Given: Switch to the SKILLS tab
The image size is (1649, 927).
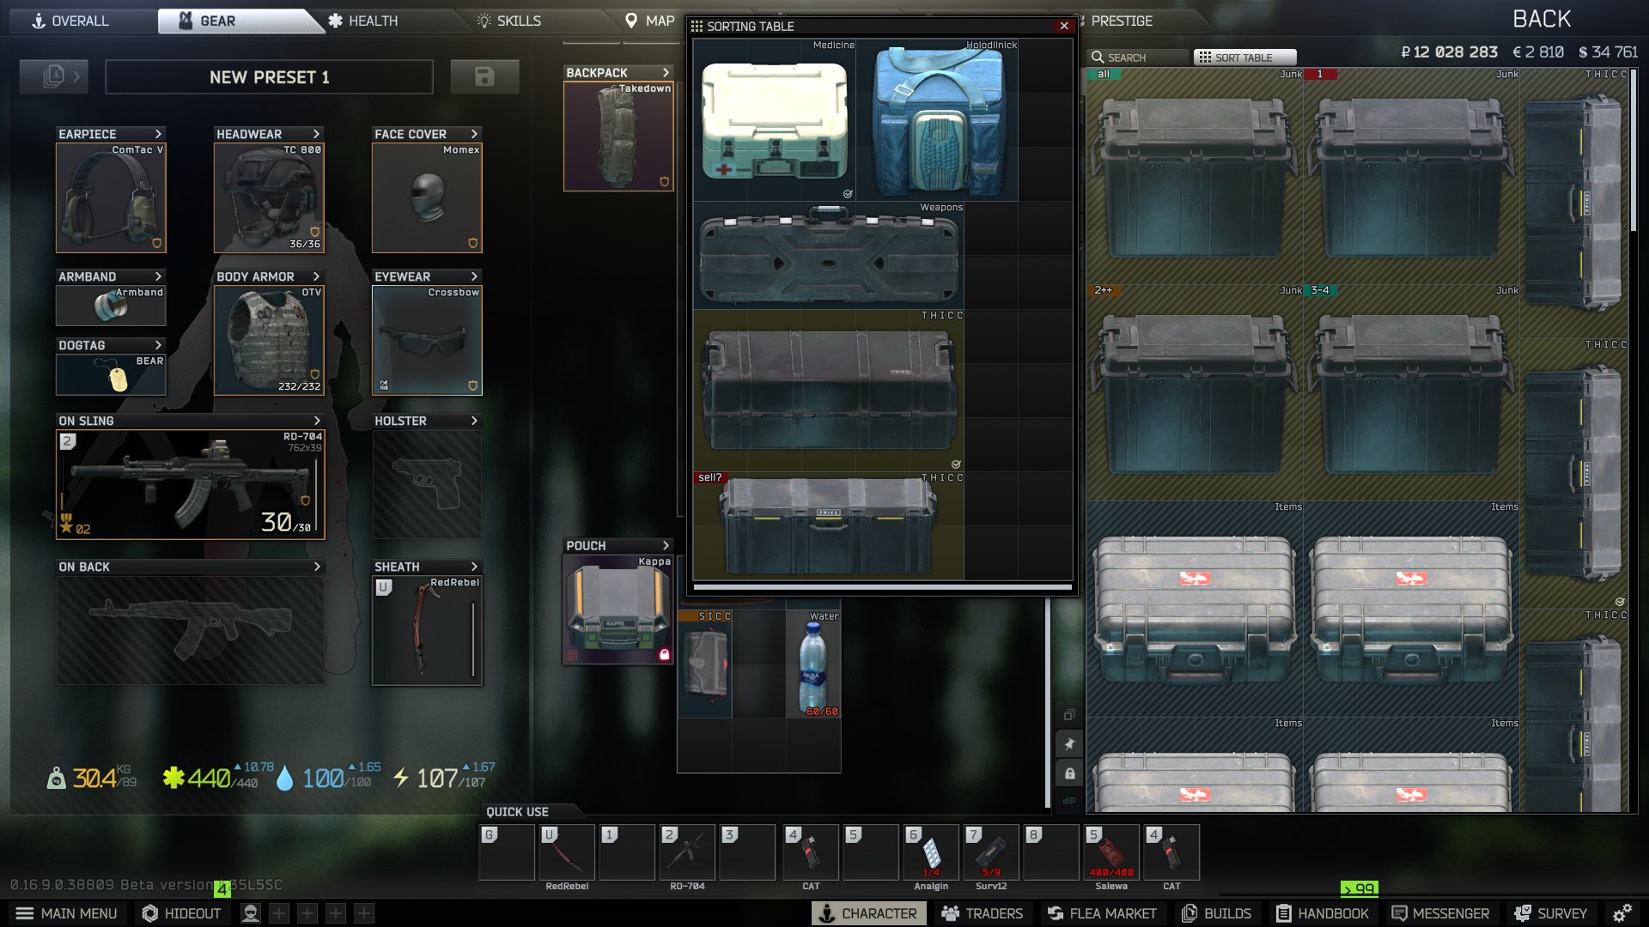Looking at the screenshot, I should click(509, 21).
